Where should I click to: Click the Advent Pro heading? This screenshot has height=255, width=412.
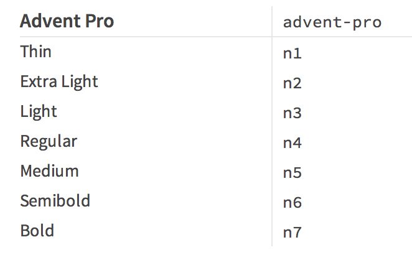67,21
